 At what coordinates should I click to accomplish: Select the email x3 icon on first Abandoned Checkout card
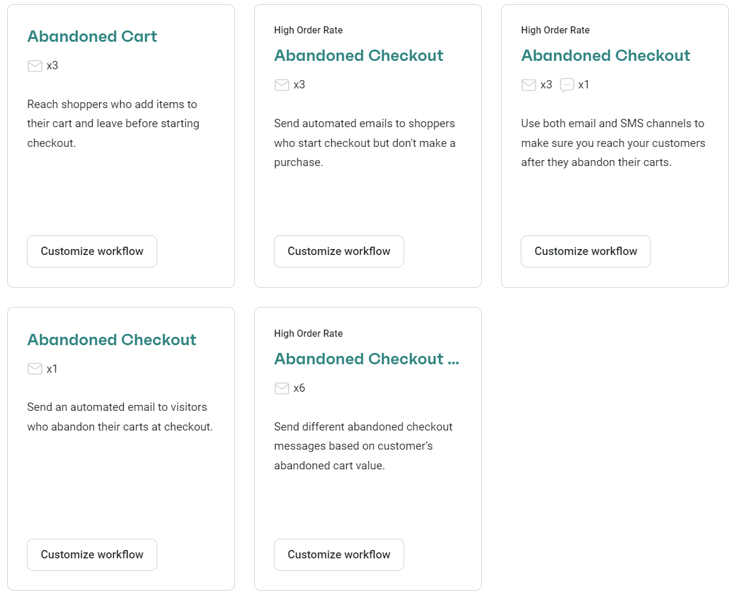tap(282, 85)
